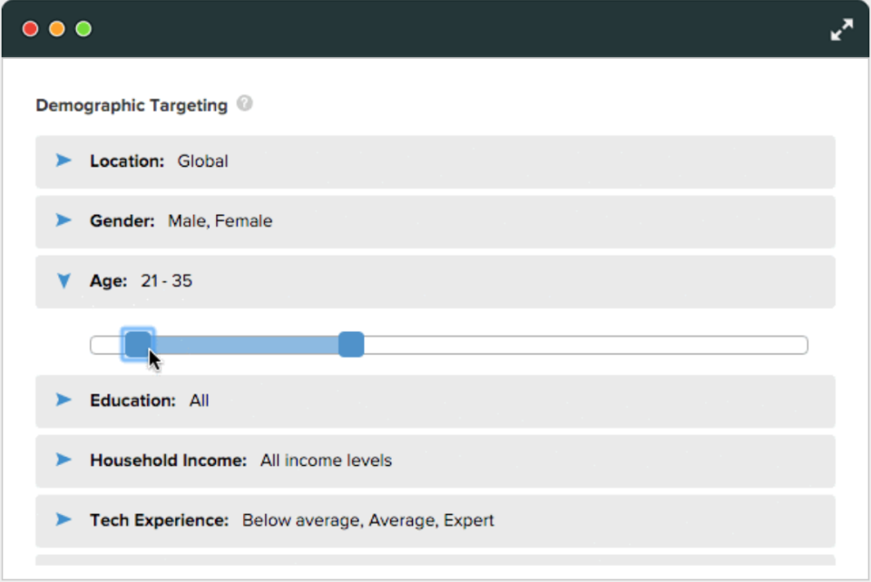Click the fullscreen expand arrow in the title bar
This screenshot has width=871, height=582.
tap(842, 28)
